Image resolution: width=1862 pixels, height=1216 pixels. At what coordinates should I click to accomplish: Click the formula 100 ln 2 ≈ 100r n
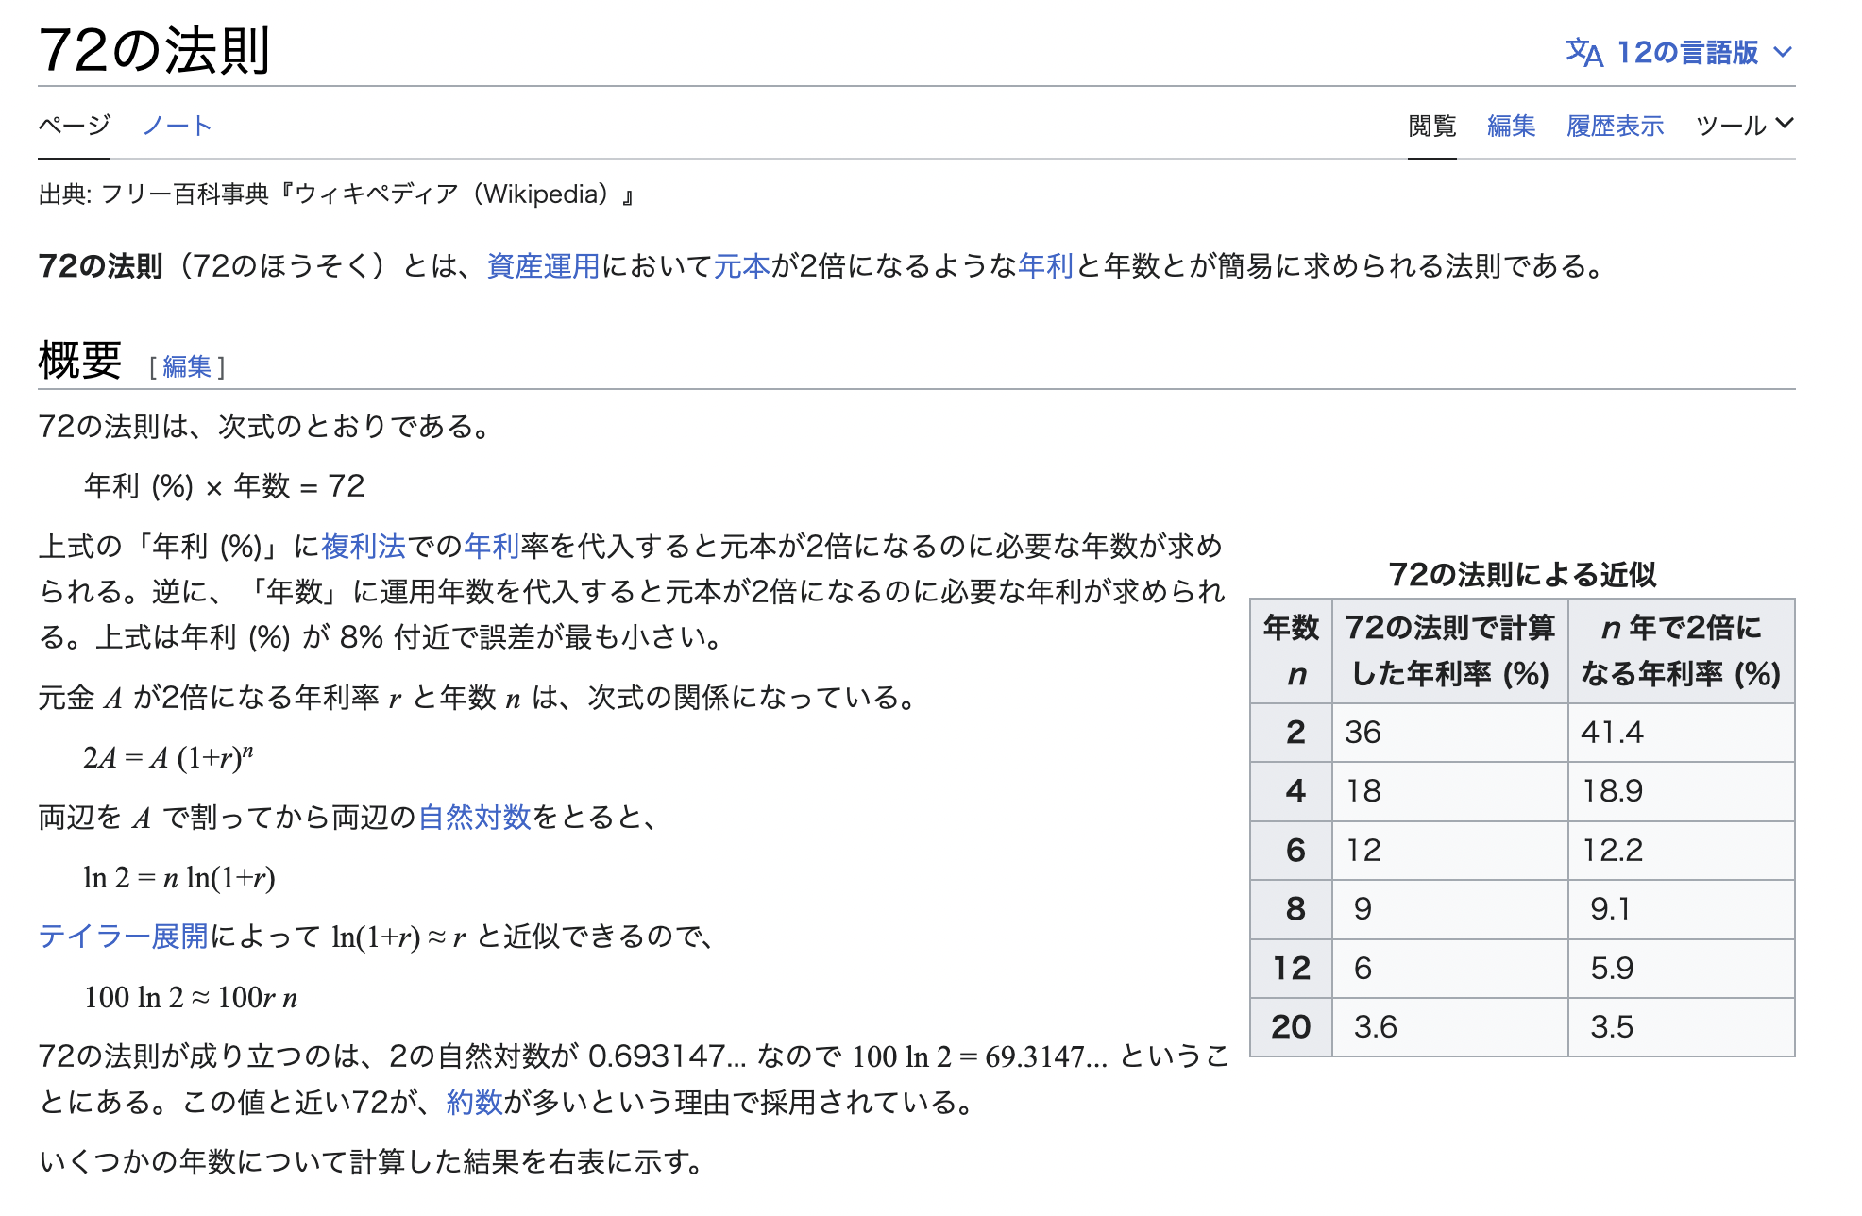pos(191,997)
